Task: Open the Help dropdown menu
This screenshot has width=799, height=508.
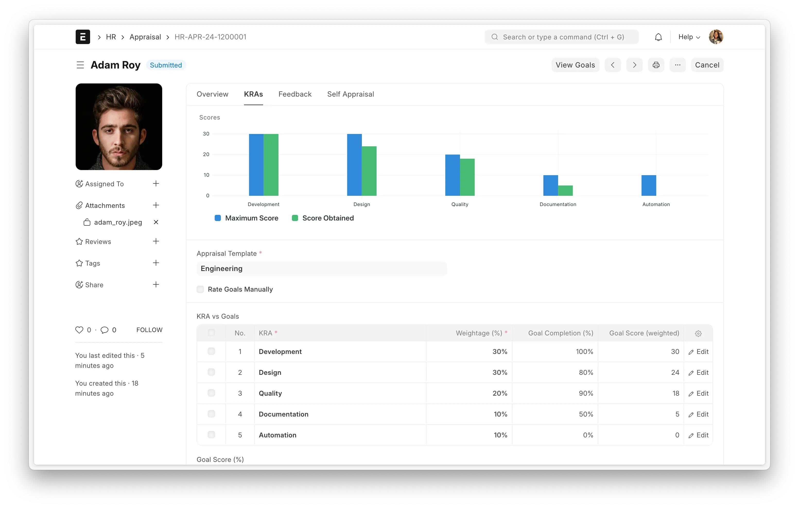Action: click(x=689, y=37)
